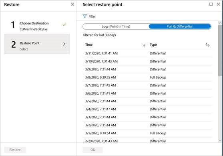Open the Filter funnel icon
The height and width of the screenshot is (156, 223).
pyautogui.click(x=84, y=16)
